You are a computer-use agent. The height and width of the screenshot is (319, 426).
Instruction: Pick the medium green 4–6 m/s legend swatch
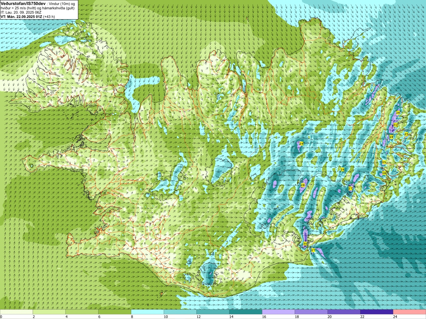[x=82, y=312]
